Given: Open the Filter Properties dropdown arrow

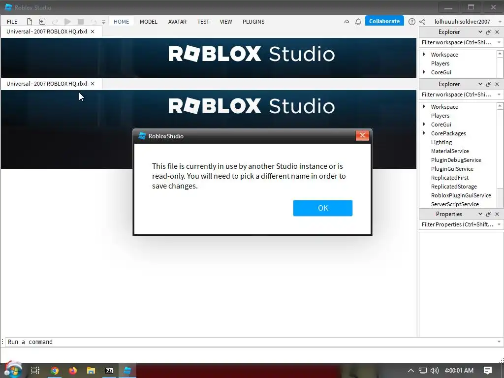Looking at the screenshot, I should [499, 224].
